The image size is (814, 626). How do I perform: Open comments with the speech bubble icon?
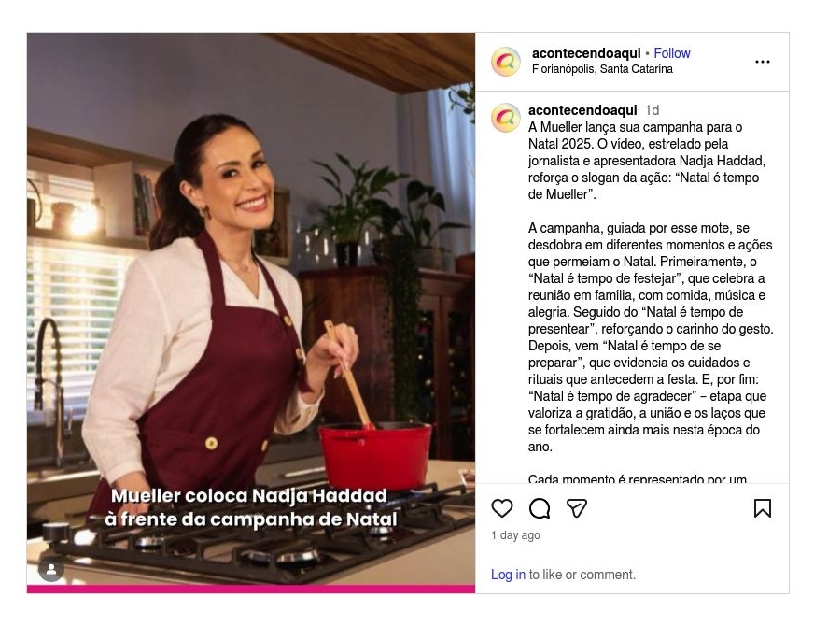point(540,508)
